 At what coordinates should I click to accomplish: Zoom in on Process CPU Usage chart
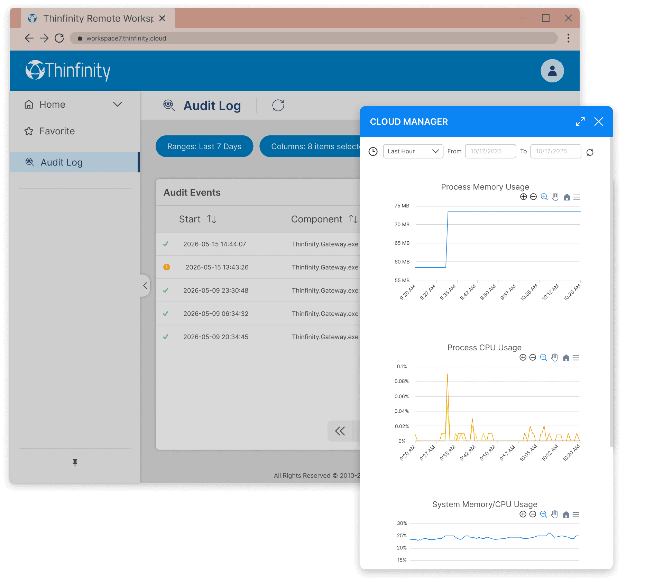click(523, 358)
